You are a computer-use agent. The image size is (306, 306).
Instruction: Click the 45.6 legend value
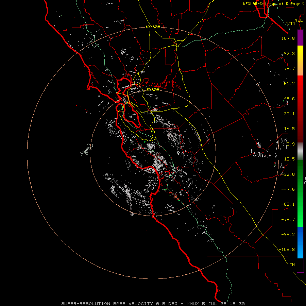point(289,99)
